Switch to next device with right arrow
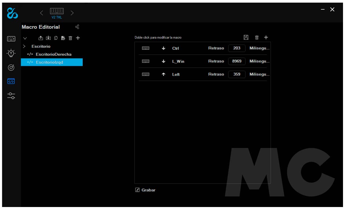The height and width of the screenshot is (209, 345). click(x=72, y=12)
